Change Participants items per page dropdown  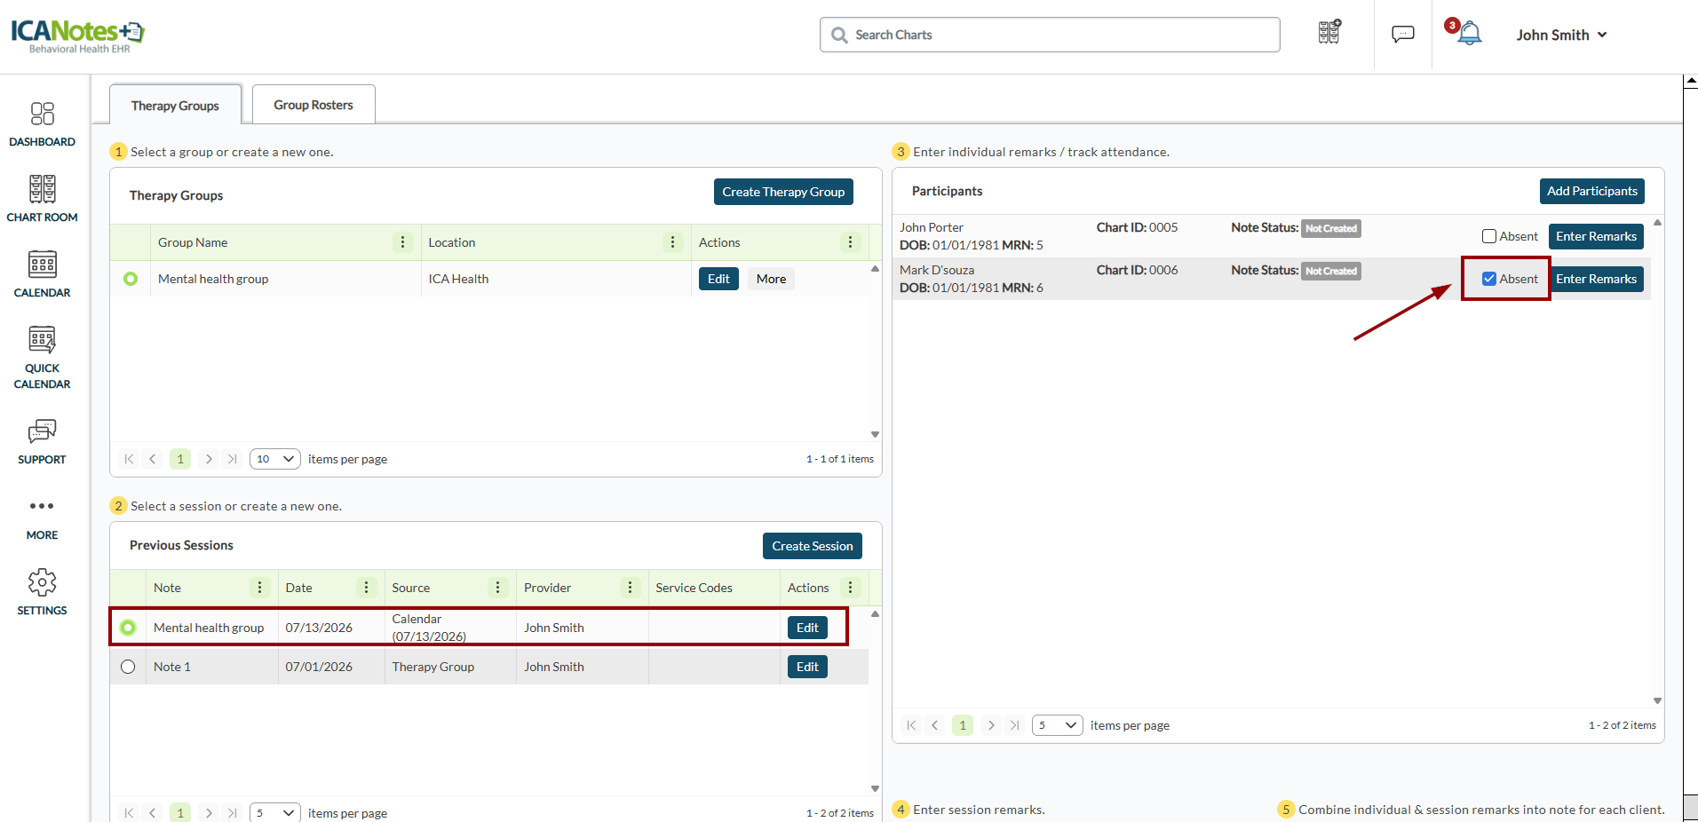(1058, 725)
